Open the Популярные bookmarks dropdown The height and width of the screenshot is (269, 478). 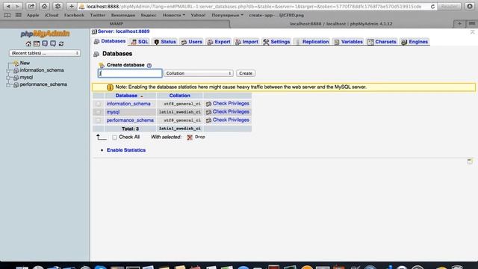(227, 15)
